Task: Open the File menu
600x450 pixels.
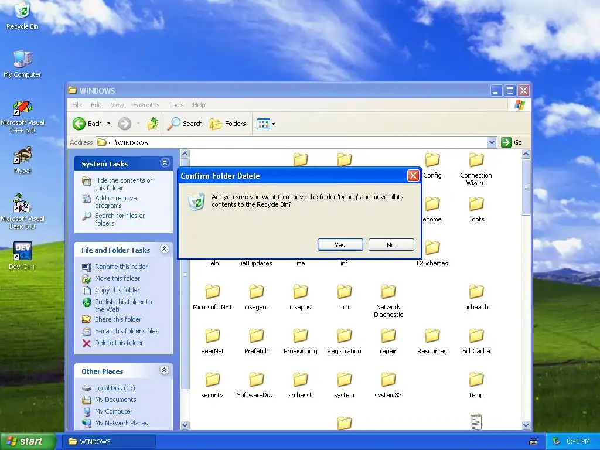Action: [77, 105]
